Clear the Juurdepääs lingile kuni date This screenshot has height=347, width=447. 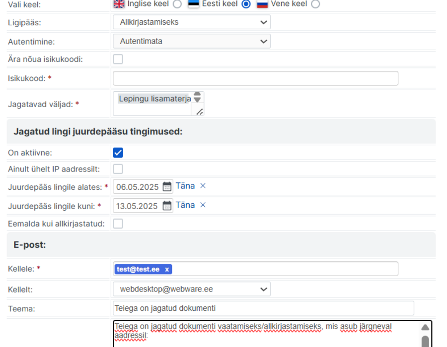(x=203, y=205)
